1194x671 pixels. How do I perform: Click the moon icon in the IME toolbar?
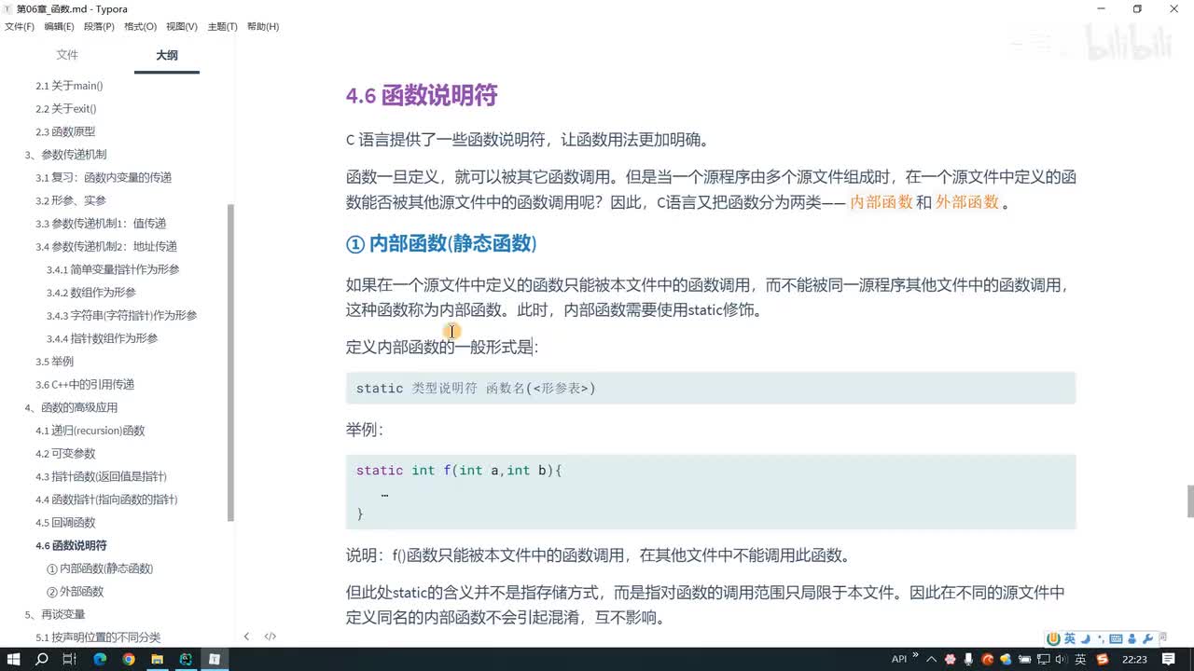point(1086,639)
